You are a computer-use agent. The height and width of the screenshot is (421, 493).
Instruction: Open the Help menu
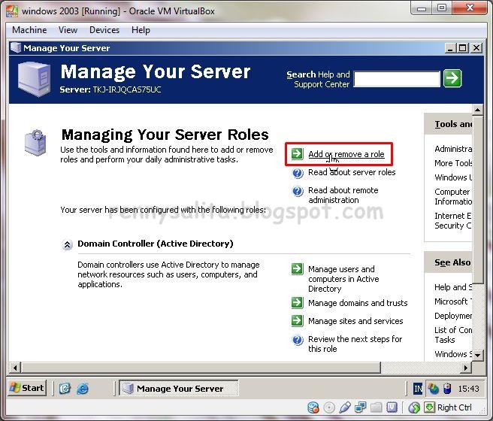[141, 30]
